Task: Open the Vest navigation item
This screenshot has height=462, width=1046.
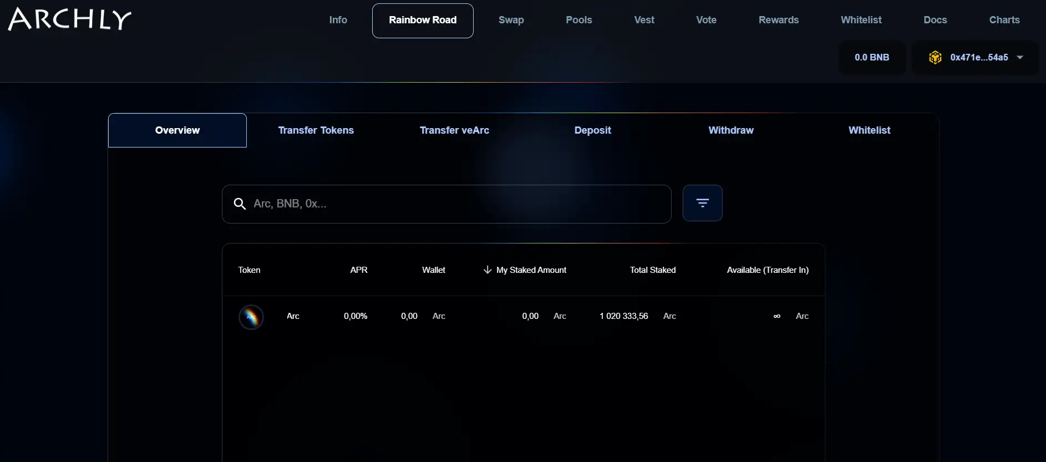Action: (x=644, y=20)
